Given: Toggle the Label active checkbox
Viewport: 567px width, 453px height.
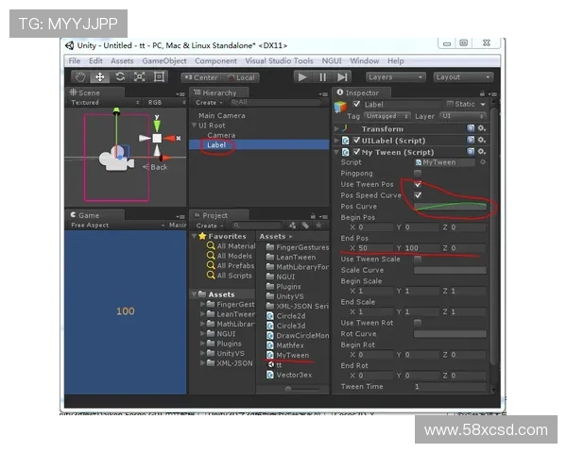Looking at the screenshot, I should point(356,104).
